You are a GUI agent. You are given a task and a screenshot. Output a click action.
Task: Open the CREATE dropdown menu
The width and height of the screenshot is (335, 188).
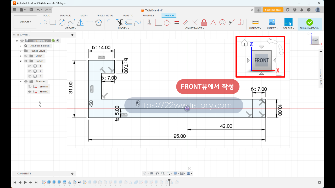click(71, 28)
